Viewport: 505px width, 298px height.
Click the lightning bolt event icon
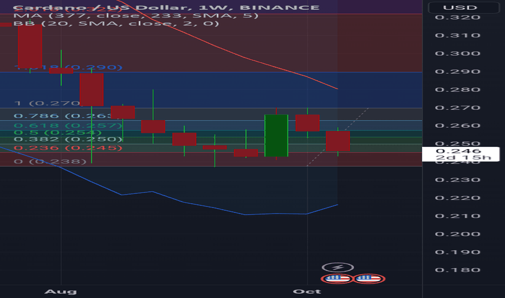[x=338, y=267]
